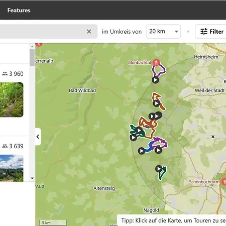Viewport: 226px width, 226px height.
Task: Click the Bad Wildbad town label
Action: click(x=82, y=90)
